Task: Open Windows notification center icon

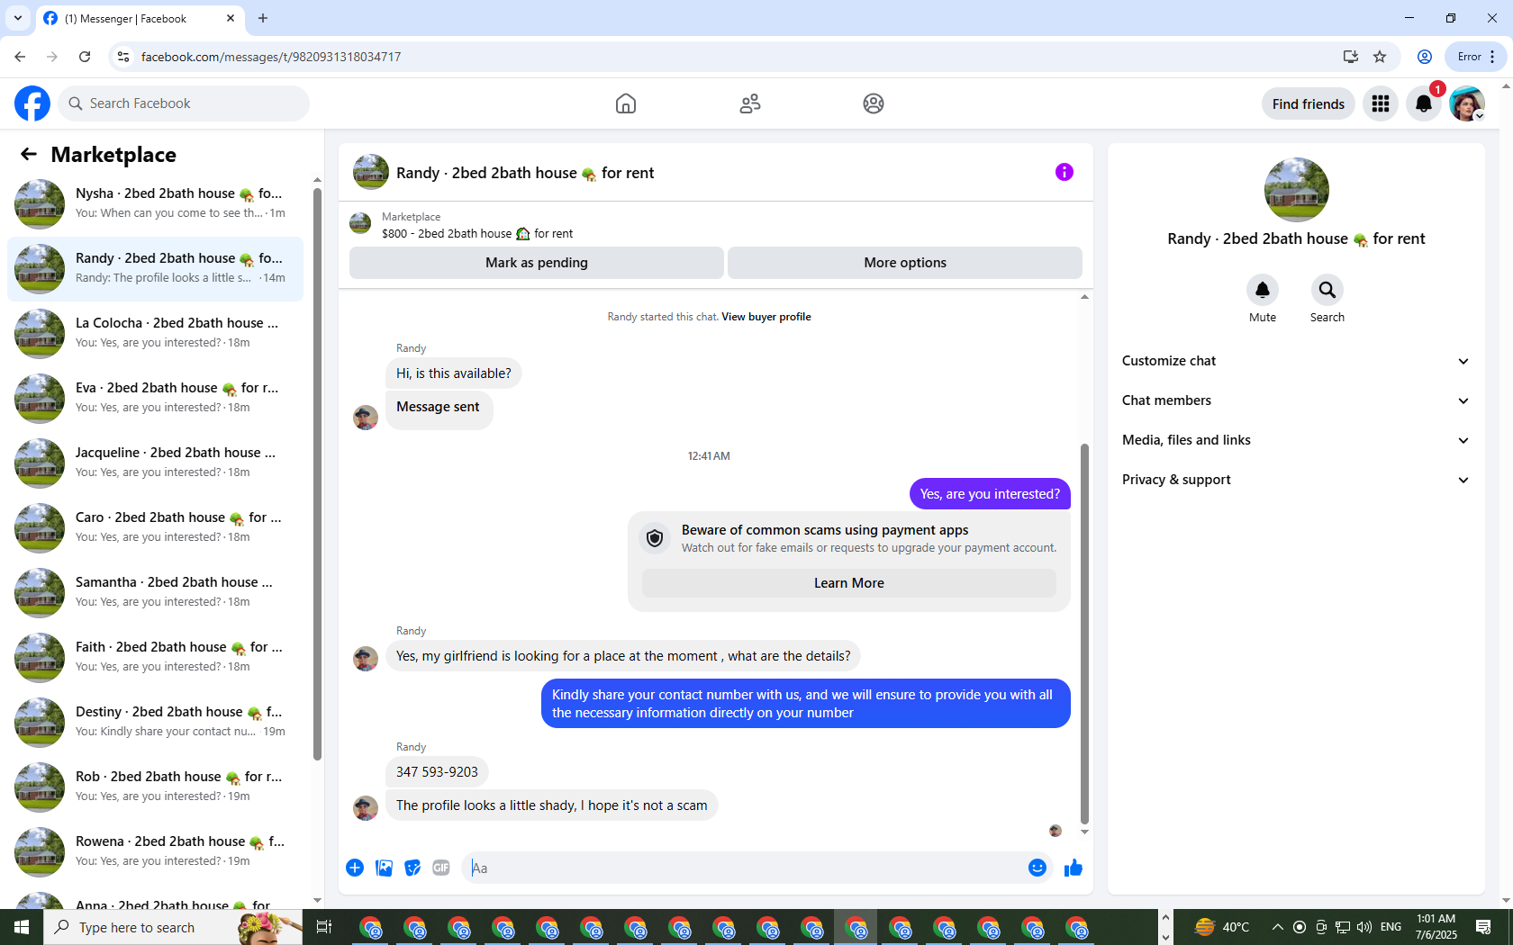Action: [x=1483, y=927]
